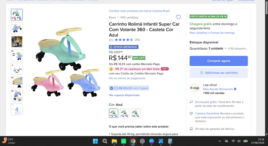Screen dimensions: 268x146
Task: Open Ver cupons disponíveis link
Action: pyautogui.click(x=124, y=95)
